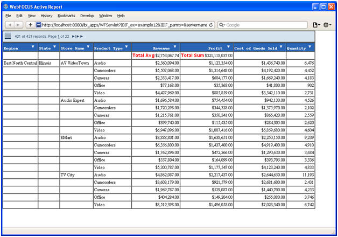Open the gear settings menu icon
The height and width of the screenshot is (237, 338).
point(327,25)
